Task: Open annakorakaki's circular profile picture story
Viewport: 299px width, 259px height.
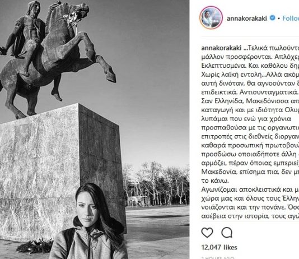Action: 211,17
